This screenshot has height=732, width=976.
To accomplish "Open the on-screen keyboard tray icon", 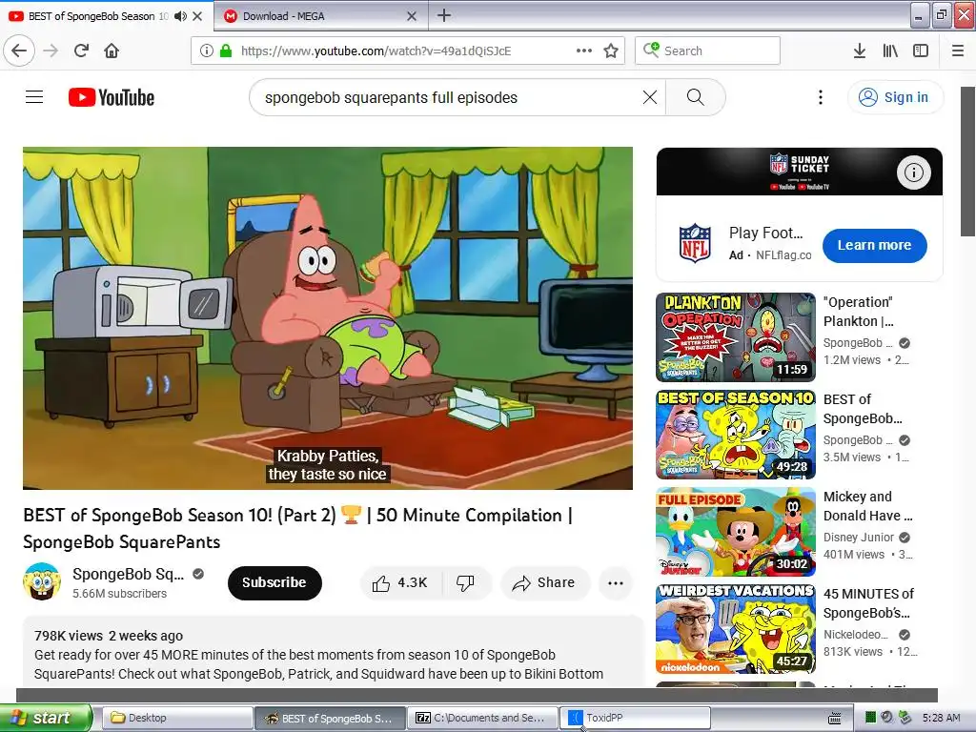I will pyautogui.click(x=835, y=719).
